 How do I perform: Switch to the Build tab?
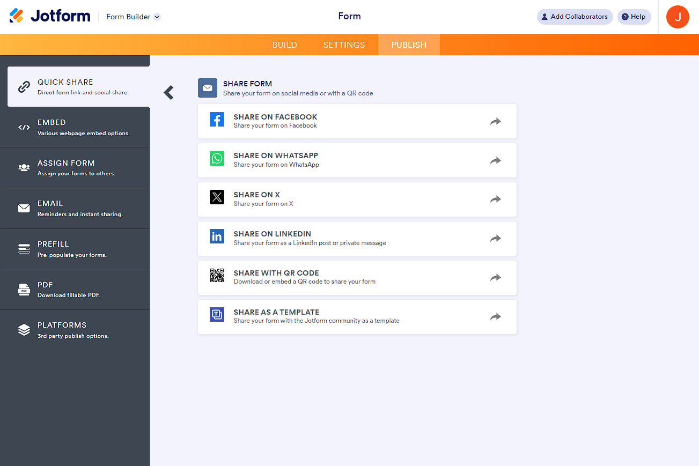coord(284,45)
